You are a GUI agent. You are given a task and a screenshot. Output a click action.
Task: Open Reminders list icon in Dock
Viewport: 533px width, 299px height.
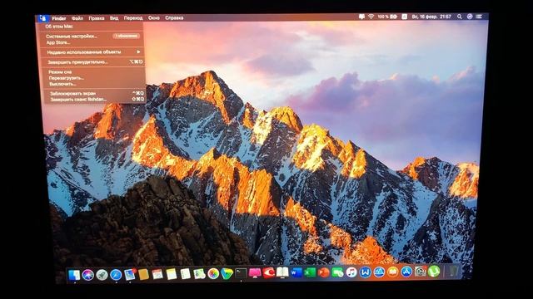185,274
